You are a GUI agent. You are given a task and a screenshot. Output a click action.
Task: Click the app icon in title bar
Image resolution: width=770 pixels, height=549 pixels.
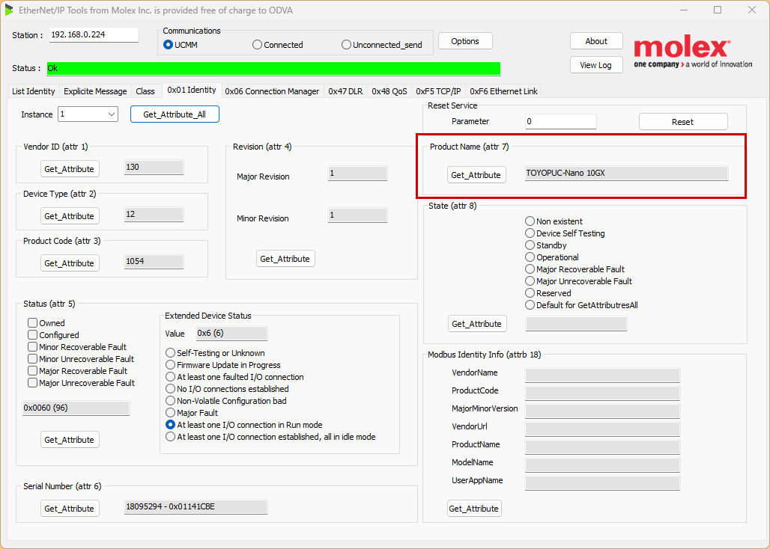point(10,10)
